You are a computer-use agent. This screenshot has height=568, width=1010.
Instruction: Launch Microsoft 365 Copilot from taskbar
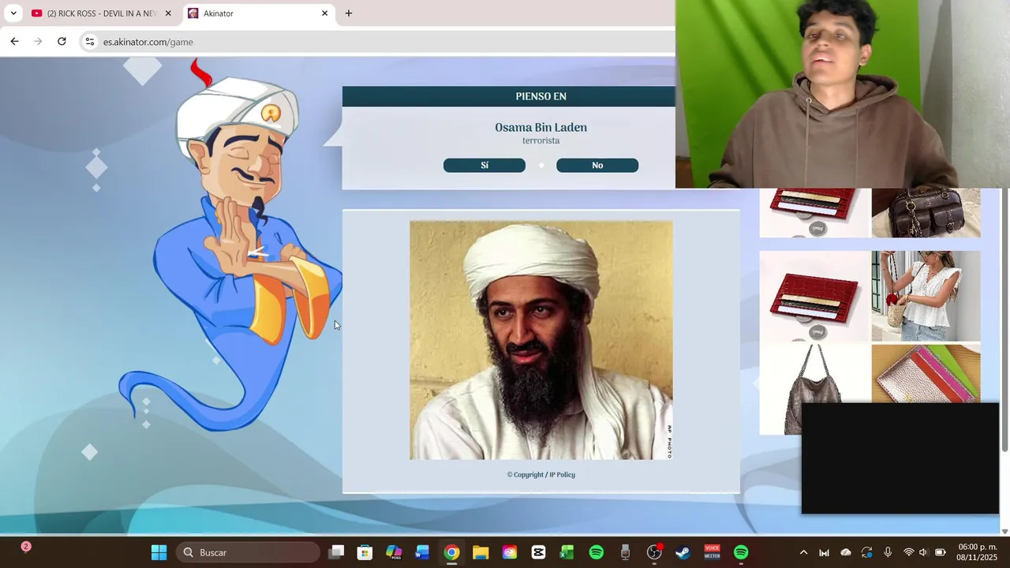(x=394, y=552)
